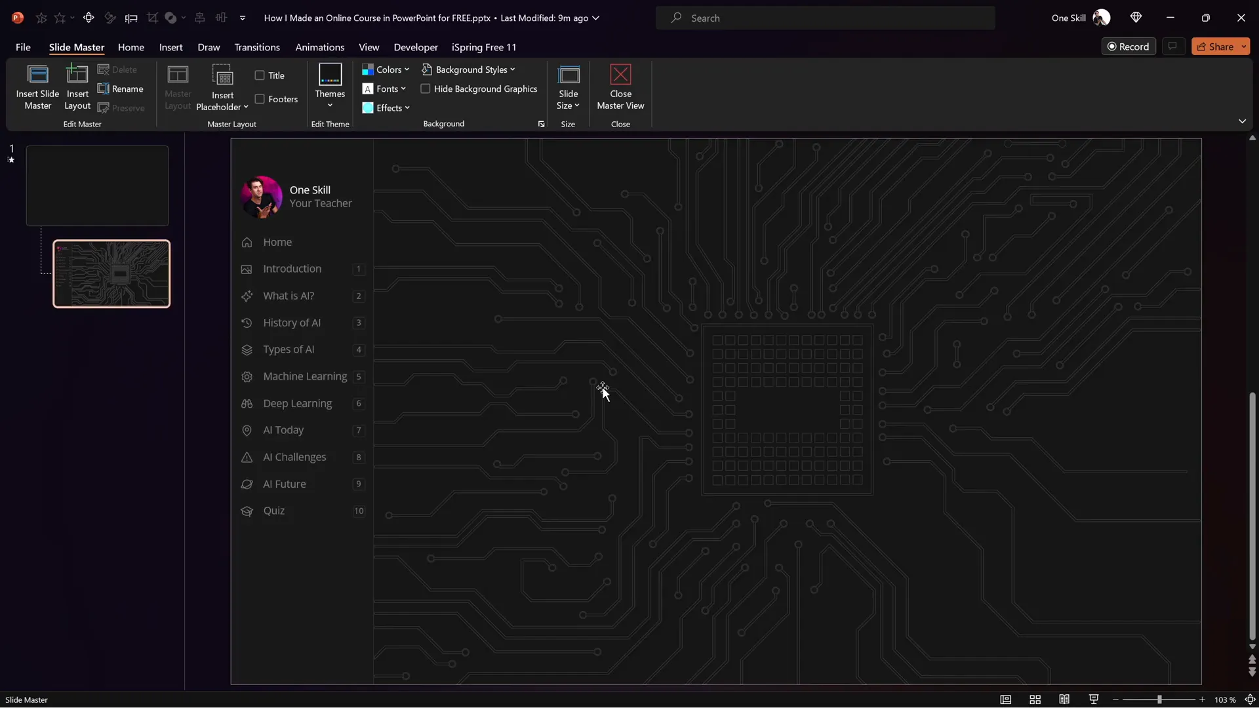
Task: Click the Types of AI layers icon
Action: click(247, 350)
